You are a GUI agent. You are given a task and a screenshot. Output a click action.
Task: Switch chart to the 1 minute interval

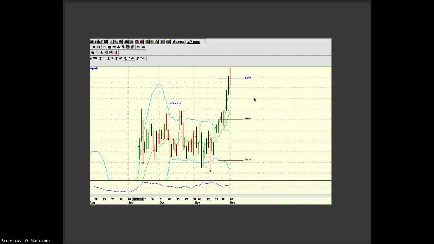[x=102, y=58]
